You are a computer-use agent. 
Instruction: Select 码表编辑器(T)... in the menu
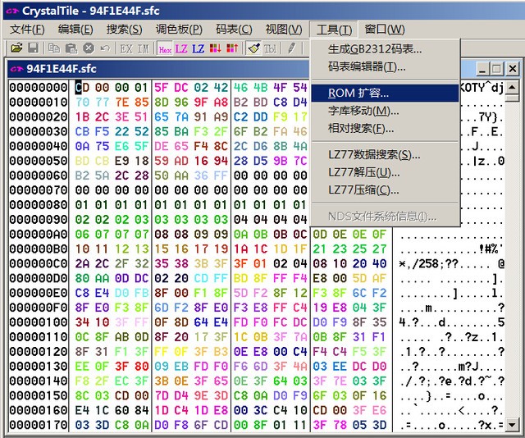(366, 66)
